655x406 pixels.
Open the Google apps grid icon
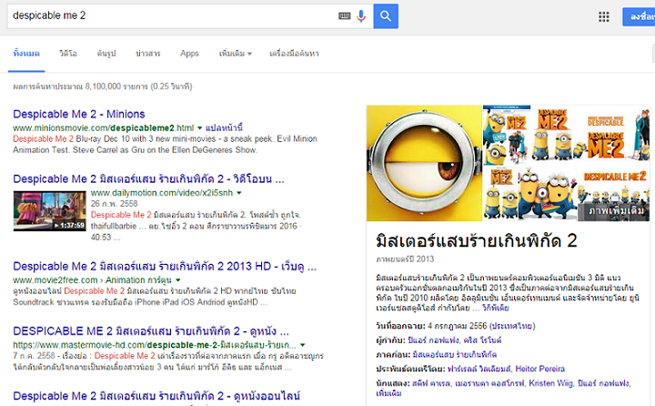click(604, 16)
